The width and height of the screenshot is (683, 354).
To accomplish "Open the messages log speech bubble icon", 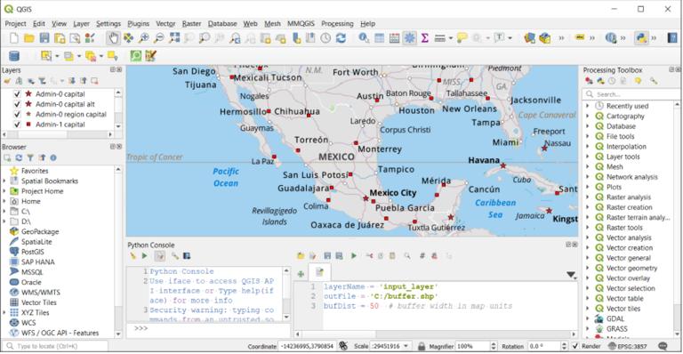I will (663, 346).
